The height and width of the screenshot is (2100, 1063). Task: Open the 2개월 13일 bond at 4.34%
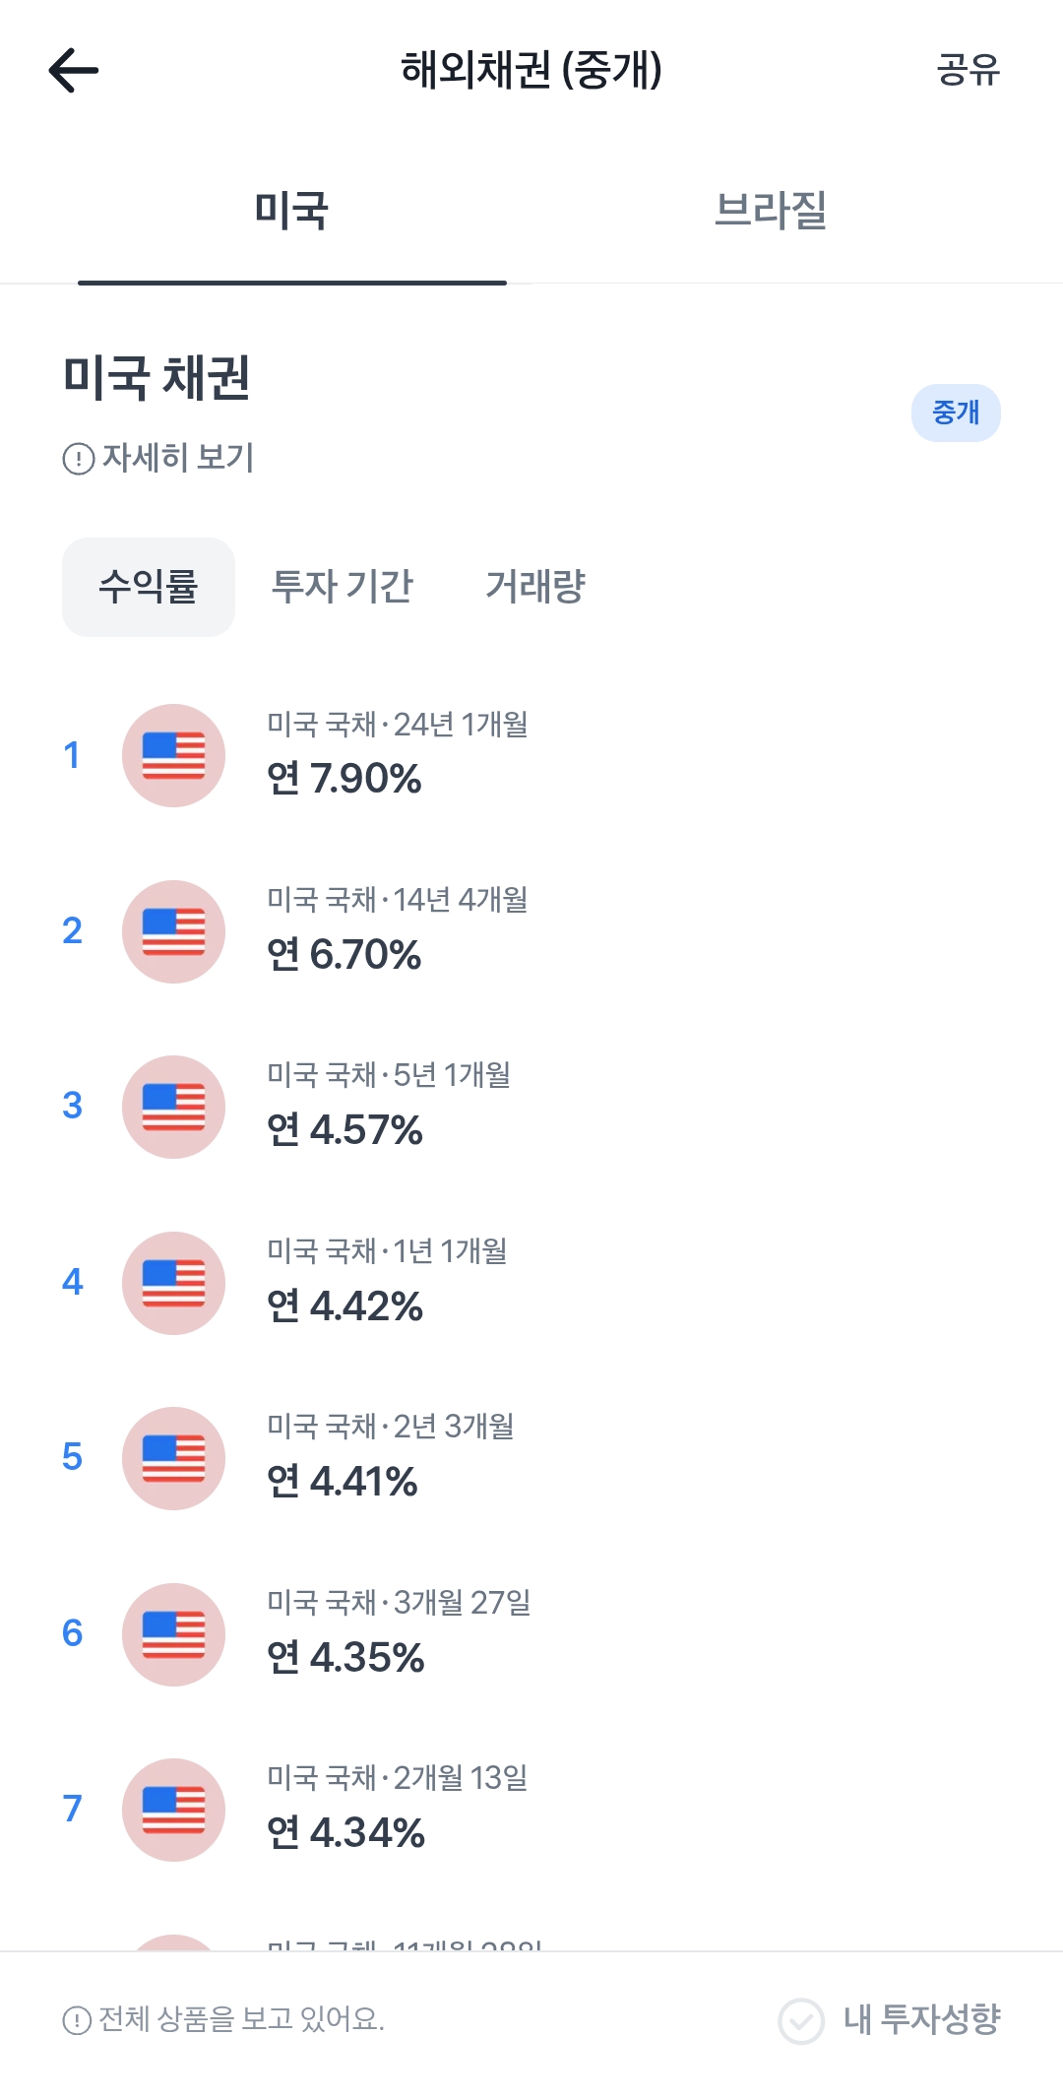(x=397, y=1808)
